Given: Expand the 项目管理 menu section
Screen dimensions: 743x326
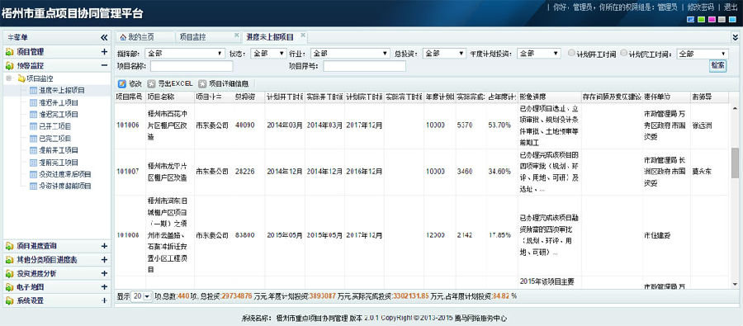Looking at the screenshot, I should [104, 52].
